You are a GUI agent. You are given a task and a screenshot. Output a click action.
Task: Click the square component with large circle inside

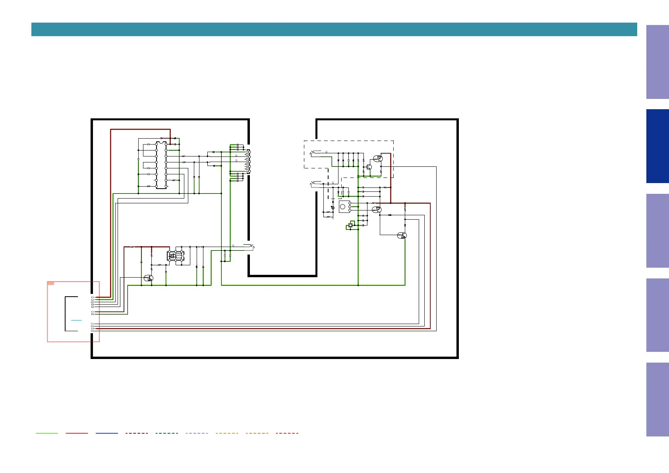(344, 207)
